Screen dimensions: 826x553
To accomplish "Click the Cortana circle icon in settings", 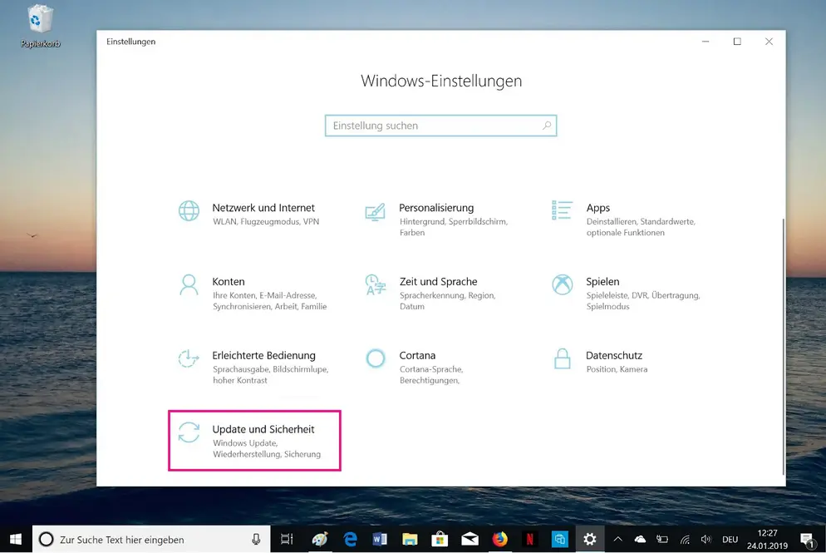I will [376, 358].
